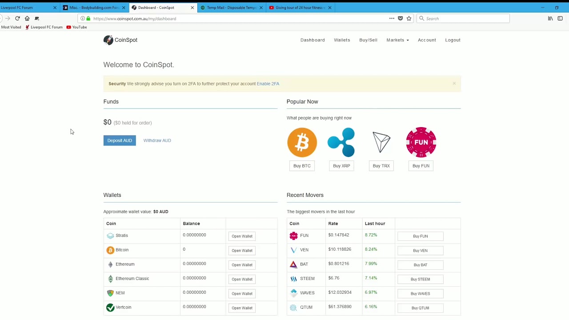This screenshot has width=569, height=320.
Task: Click Buy STEEM in Recent Movers
Action: pyautogui.click(x=420, y=279)
